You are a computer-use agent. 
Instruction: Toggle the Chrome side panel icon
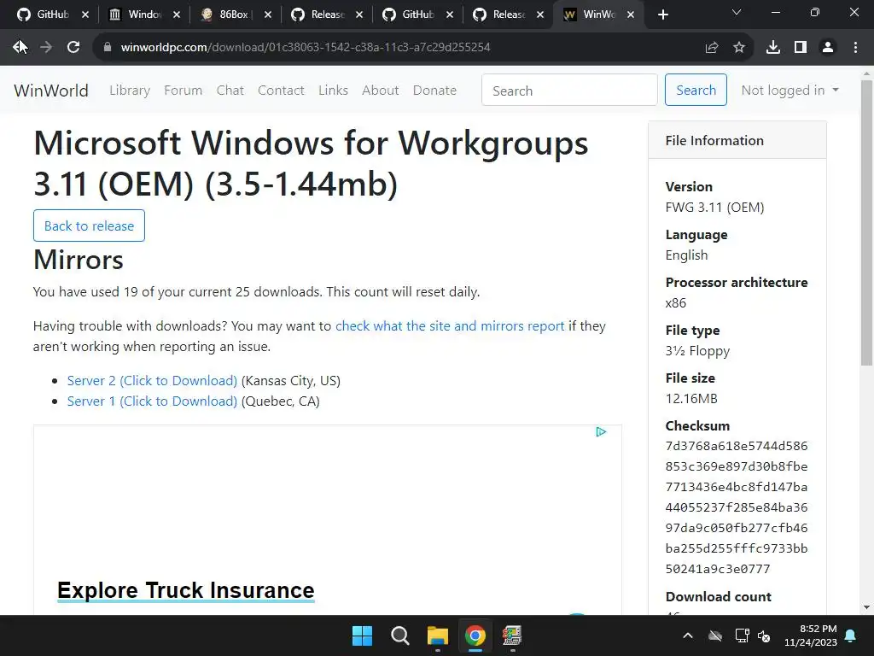point(801,48)
